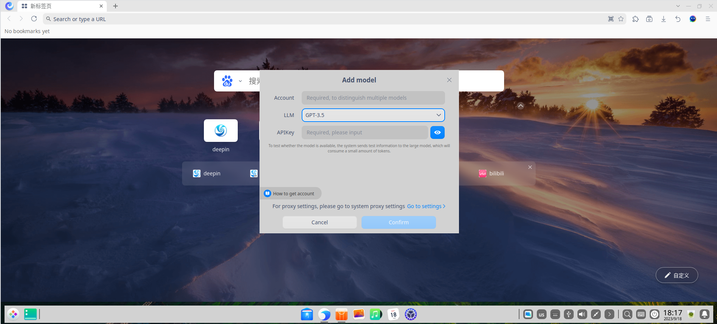The image size is (717, 324).
Task: Open the QR code icon in address bar
Action: click(x=611, y=19)
